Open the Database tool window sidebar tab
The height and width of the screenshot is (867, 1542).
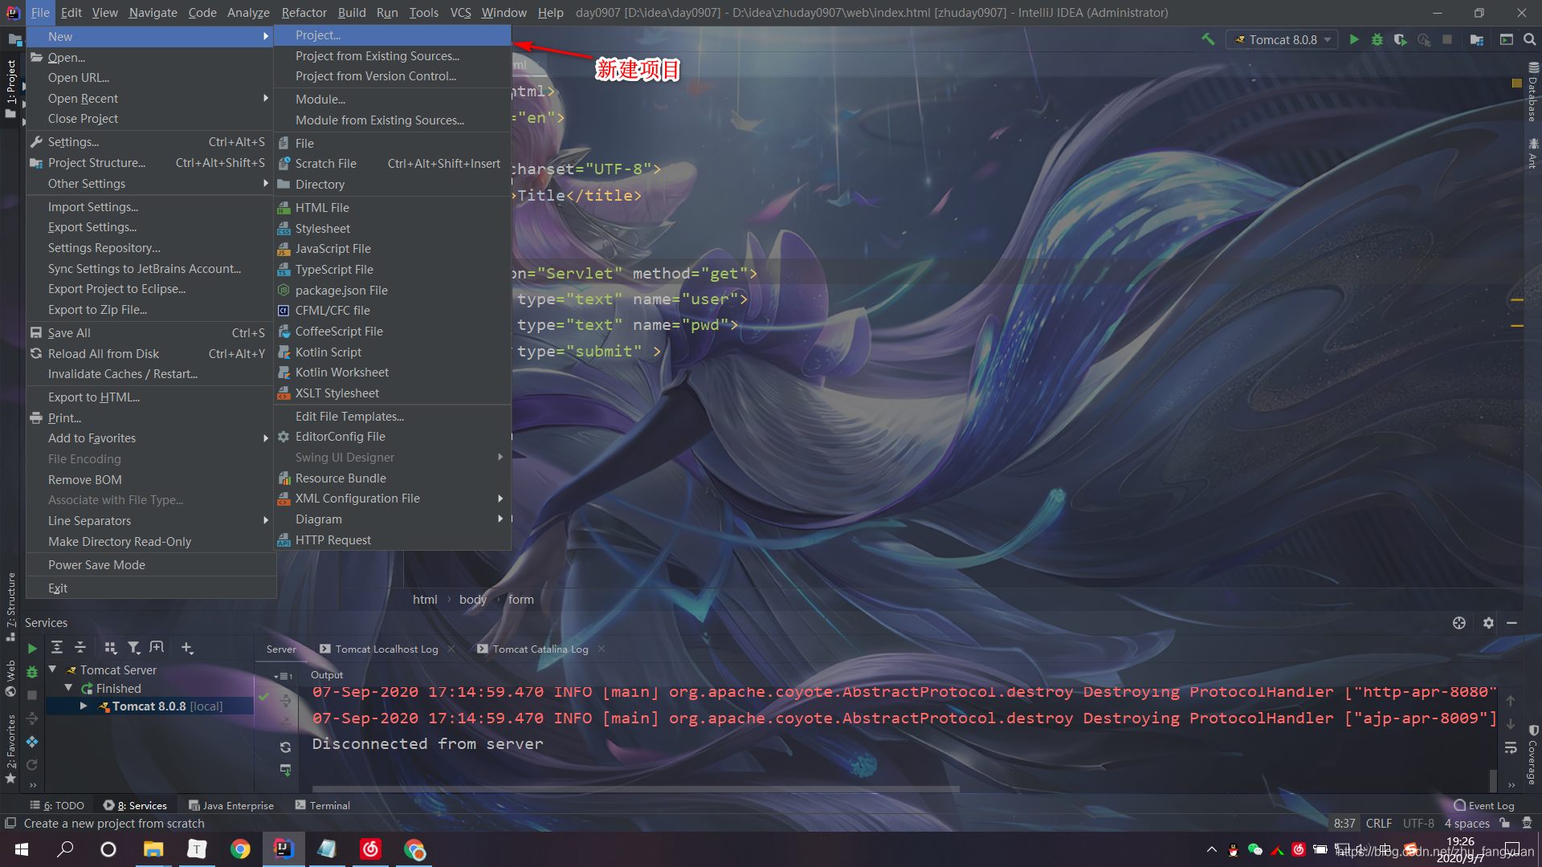(1532, 92)
